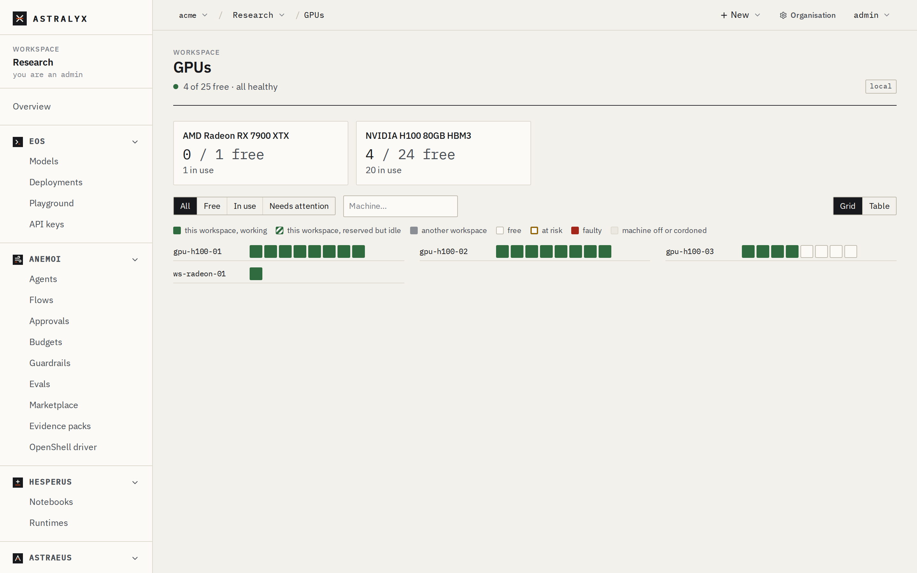Collapse the EOS sidebar section

135,142
